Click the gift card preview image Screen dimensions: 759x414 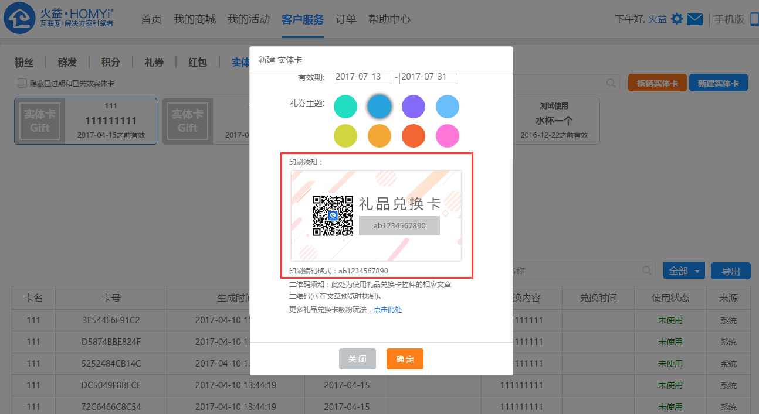[x=376, y=215]
